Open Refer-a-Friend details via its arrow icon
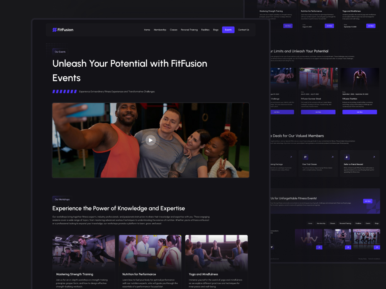The image size is (386, 289). (x=374, y=157)
